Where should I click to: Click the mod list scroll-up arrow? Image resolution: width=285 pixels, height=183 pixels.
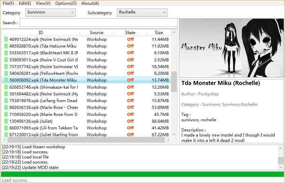[174, 32]
